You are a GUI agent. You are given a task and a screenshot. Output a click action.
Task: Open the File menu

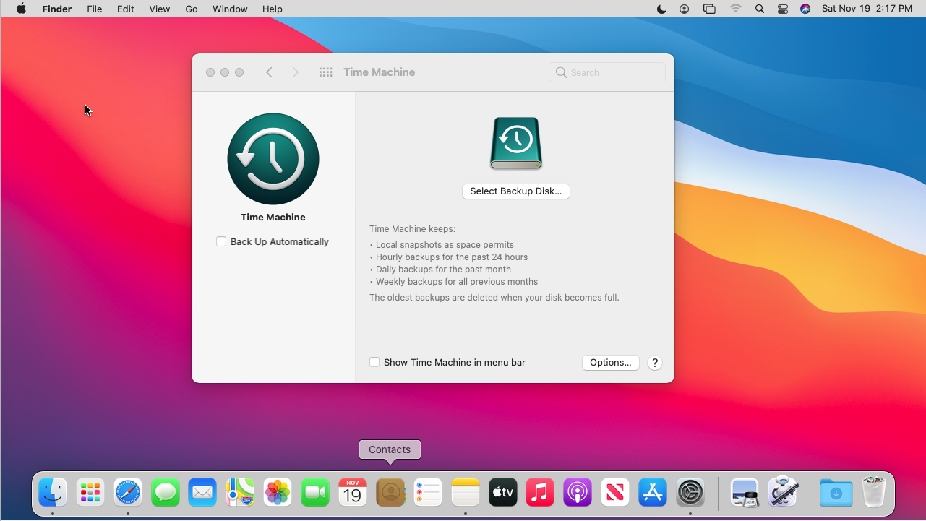click(x=94, y=9)
